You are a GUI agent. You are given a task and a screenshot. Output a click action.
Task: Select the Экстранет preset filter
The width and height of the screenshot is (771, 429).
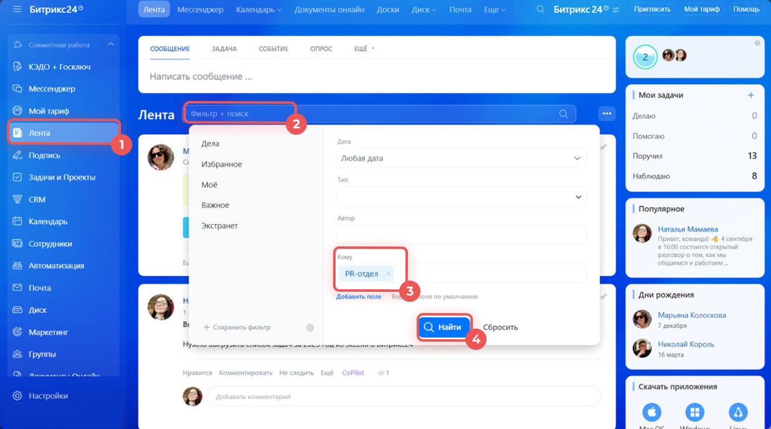[x=220, y=226]
